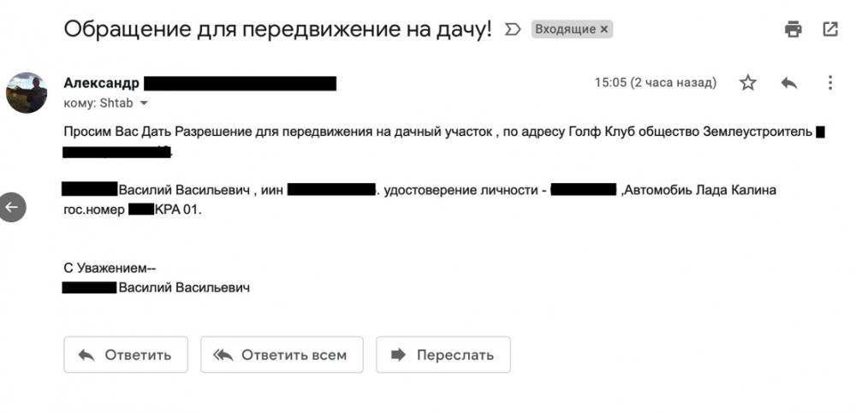The height and width of the screenshot is (413, 856).
Task: Star this message from Александр
Action: pyautogui.click(x=748, y=83)
